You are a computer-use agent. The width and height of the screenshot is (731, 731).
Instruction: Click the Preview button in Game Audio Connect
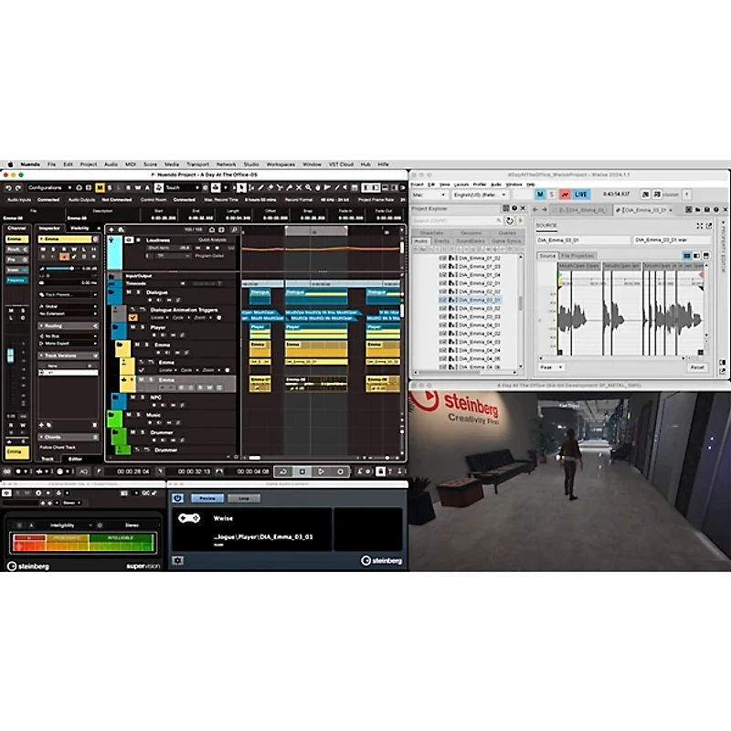(207, 498)
